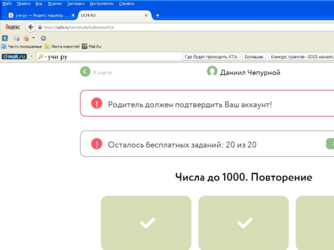The width and height of the screenshot is (334, 250).
Task: Open the first completed lesson card with checkmark
Action: [x=146, y=223]
